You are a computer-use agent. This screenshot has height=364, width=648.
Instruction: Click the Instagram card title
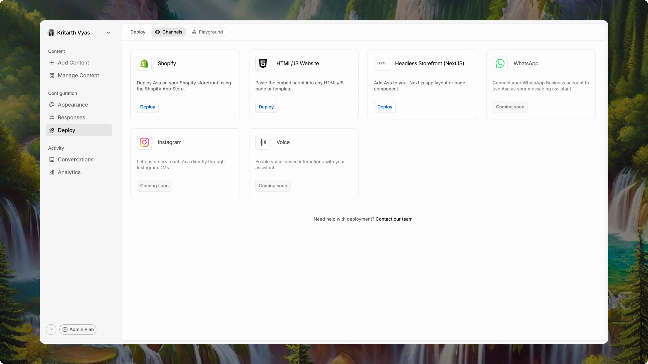[170, 142]
